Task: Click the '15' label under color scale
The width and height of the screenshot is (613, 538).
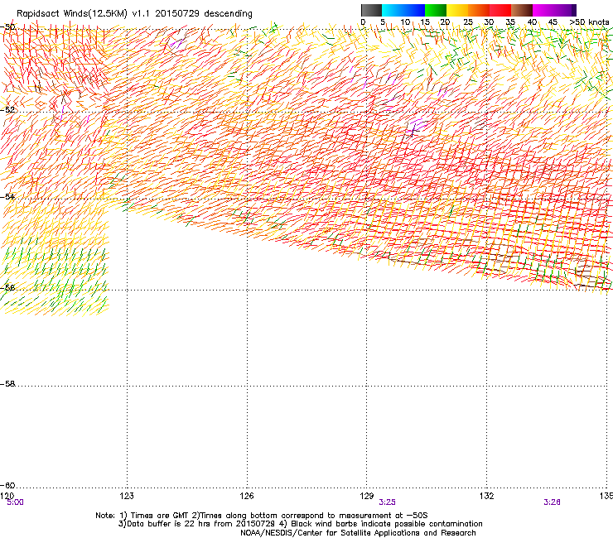Action: click(425, 22)
